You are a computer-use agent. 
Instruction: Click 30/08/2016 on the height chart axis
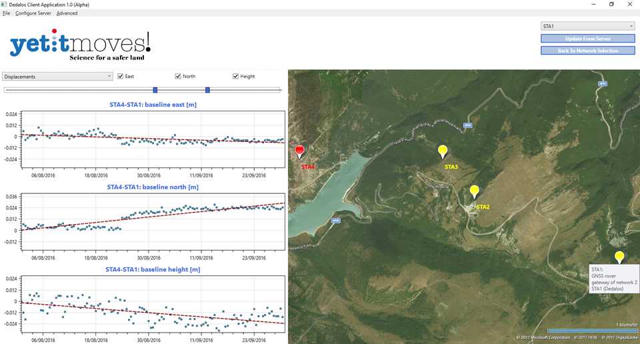(x=149, y=340)
